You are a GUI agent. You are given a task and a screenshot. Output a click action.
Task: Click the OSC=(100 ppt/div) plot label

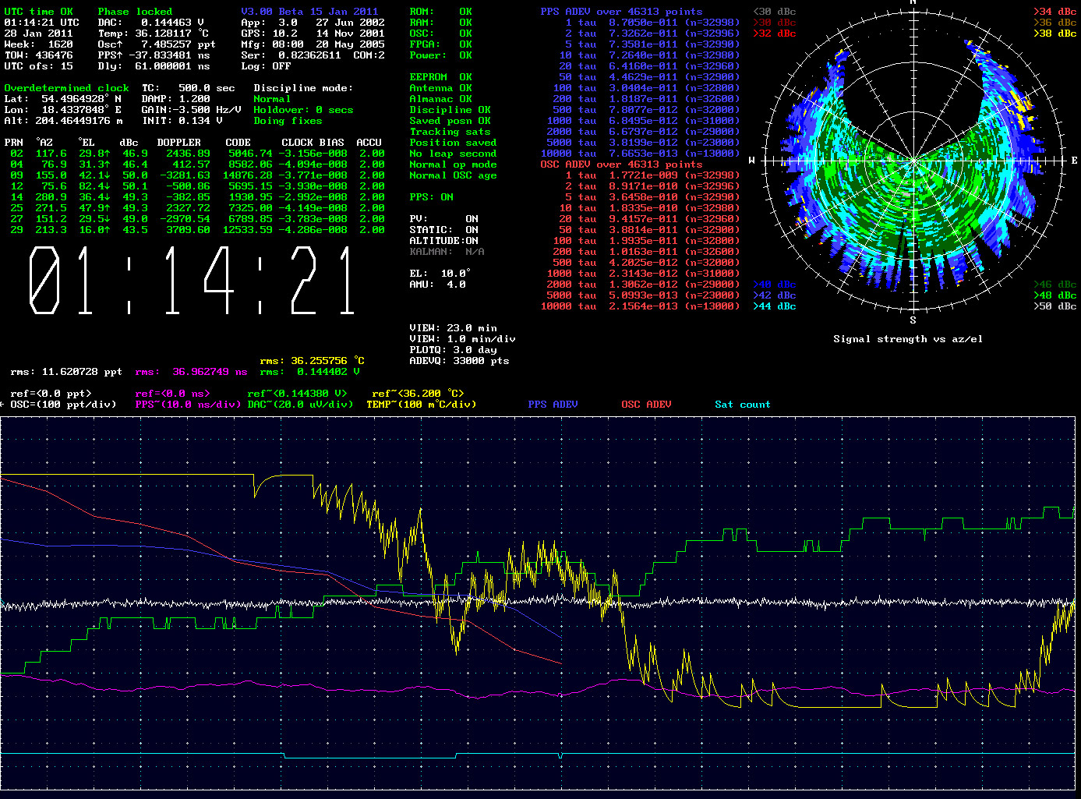62,405
